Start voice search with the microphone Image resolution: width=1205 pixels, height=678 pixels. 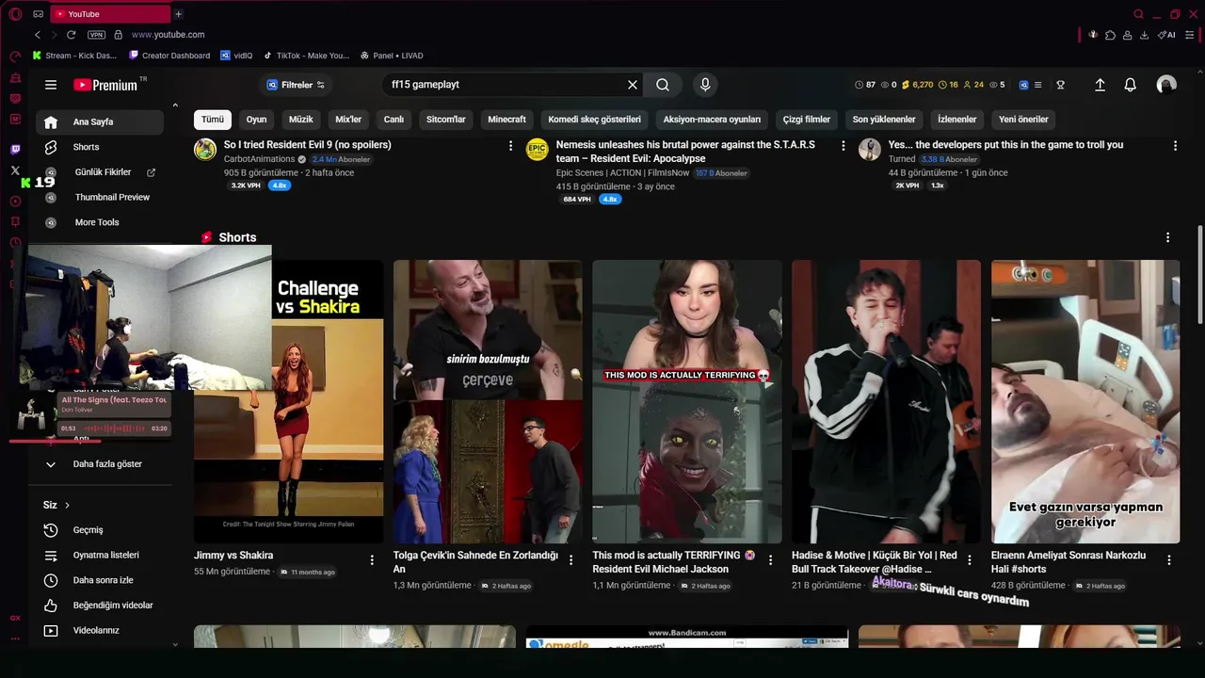[705, 85]
